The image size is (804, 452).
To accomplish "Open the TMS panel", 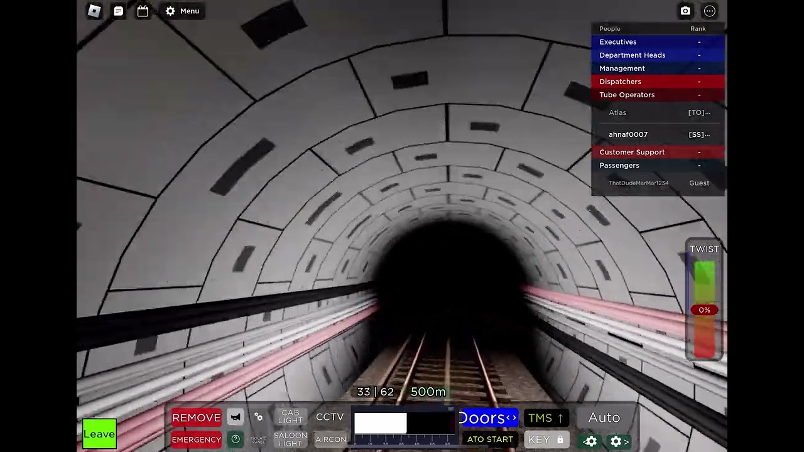I will (x=546, y=417).
